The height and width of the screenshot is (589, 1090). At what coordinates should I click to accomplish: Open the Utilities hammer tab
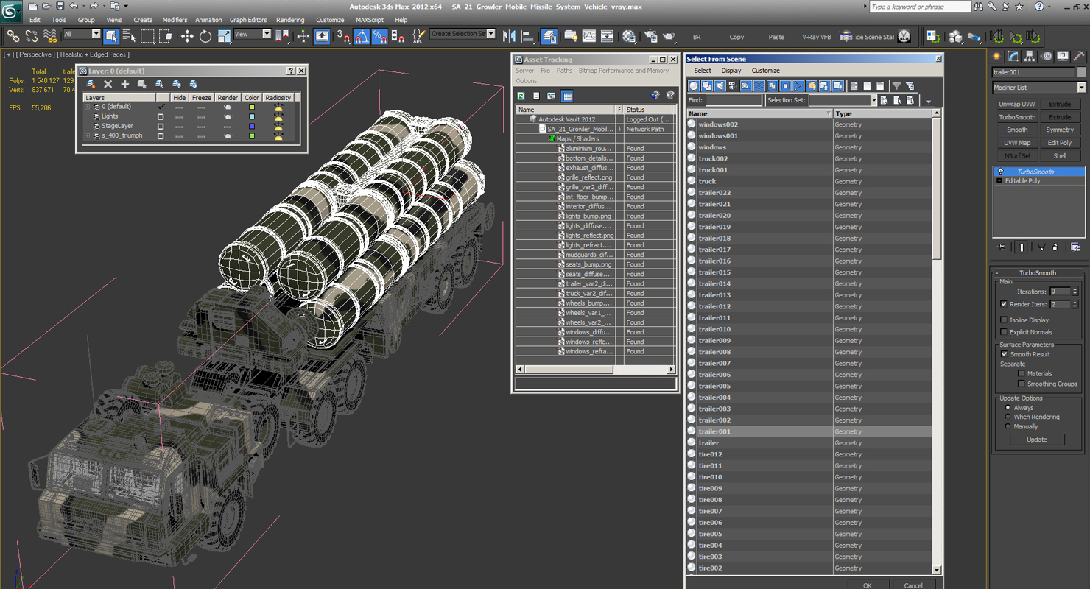(1078, 56)
